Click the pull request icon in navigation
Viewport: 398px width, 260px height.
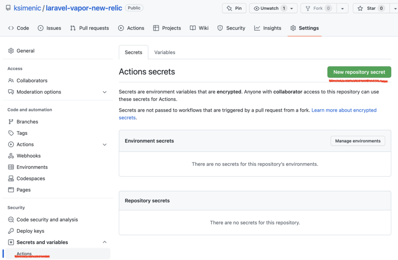tap(73, 28)
